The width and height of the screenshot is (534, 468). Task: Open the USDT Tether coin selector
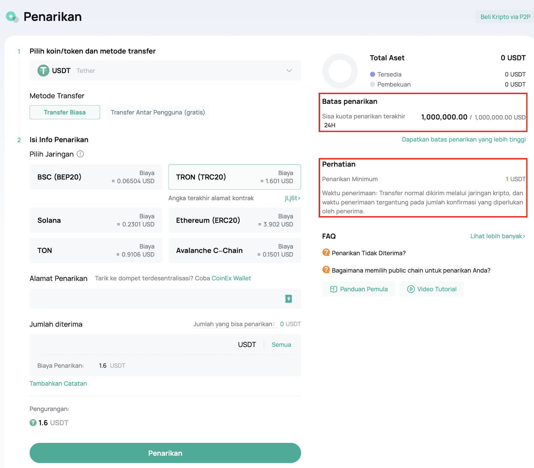(x=165, y=70)
